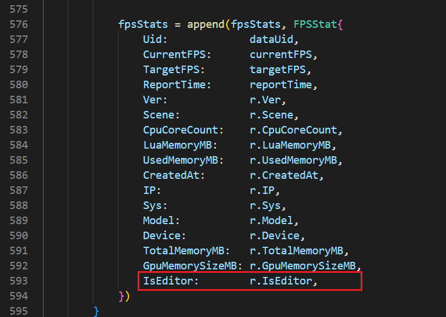Click the r.CpuCoreCount expression
The width and height of the screenshot is (446, 317).
[x=293, y=130]
